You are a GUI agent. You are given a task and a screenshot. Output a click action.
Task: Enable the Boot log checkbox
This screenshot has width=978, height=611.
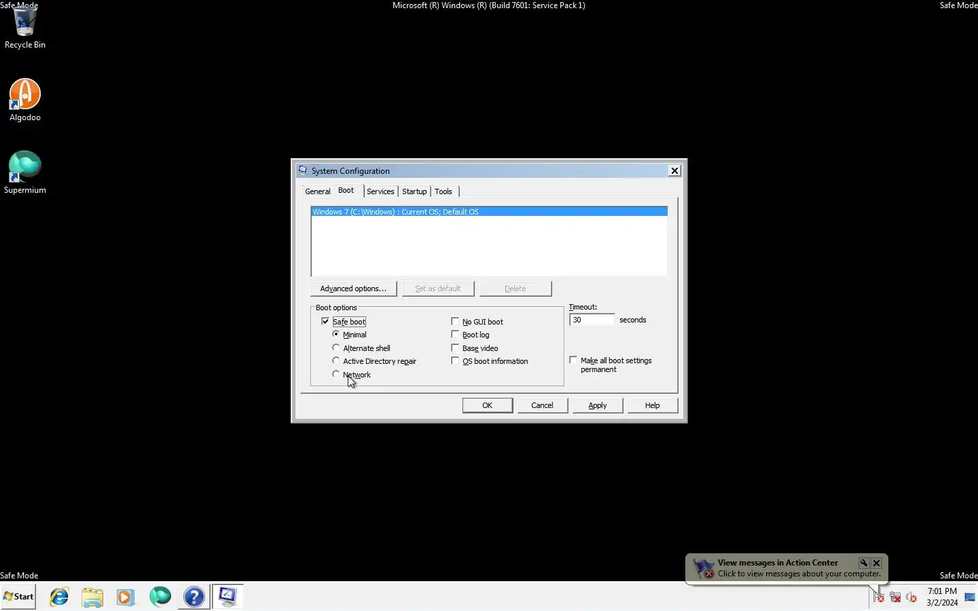click(x=455, y=335)
